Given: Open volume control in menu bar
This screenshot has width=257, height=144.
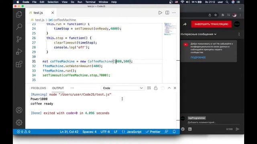Looking at the screenshot, I should click(188, 2).
